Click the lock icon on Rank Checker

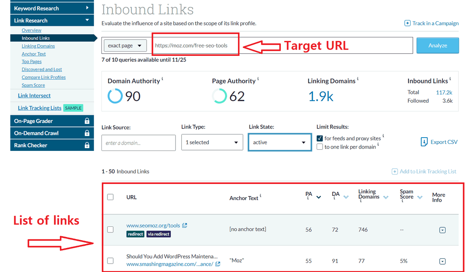pos(87,145)
